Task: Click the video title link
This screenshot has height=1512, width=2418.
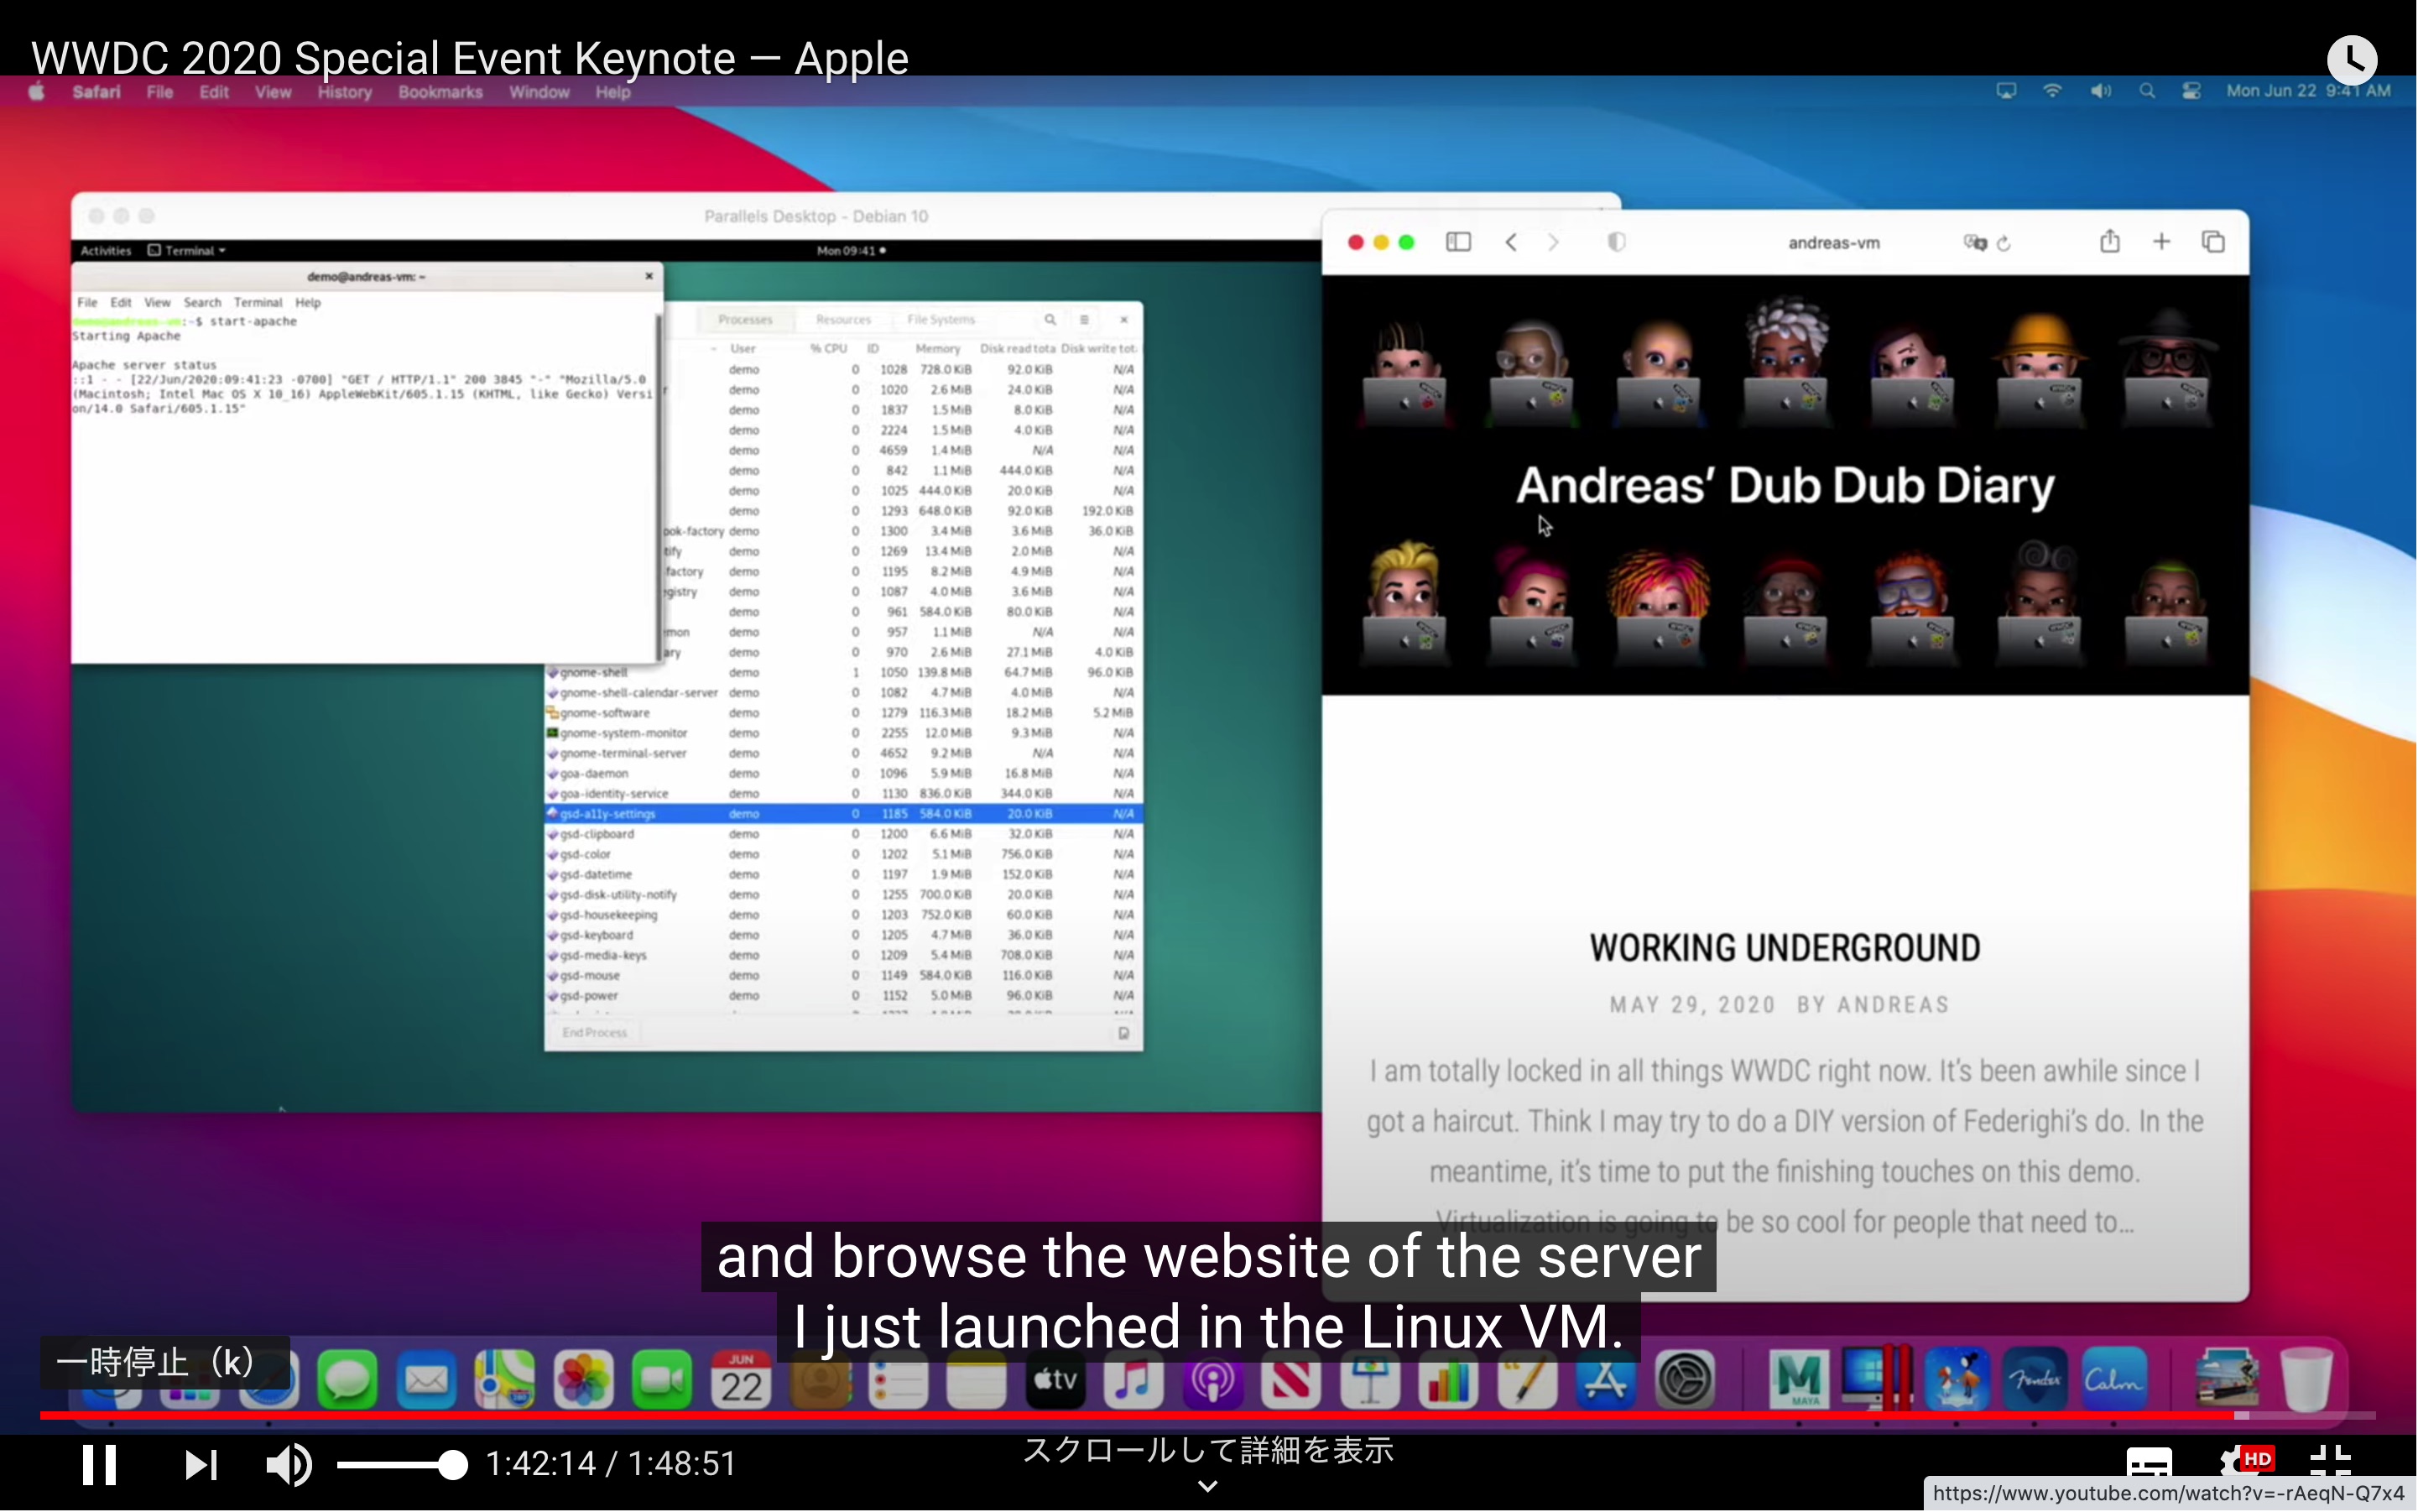Action: [x=470, y=58]
